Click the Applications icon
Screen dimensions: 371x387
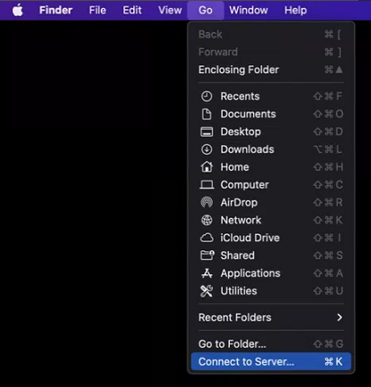point(207,273)
